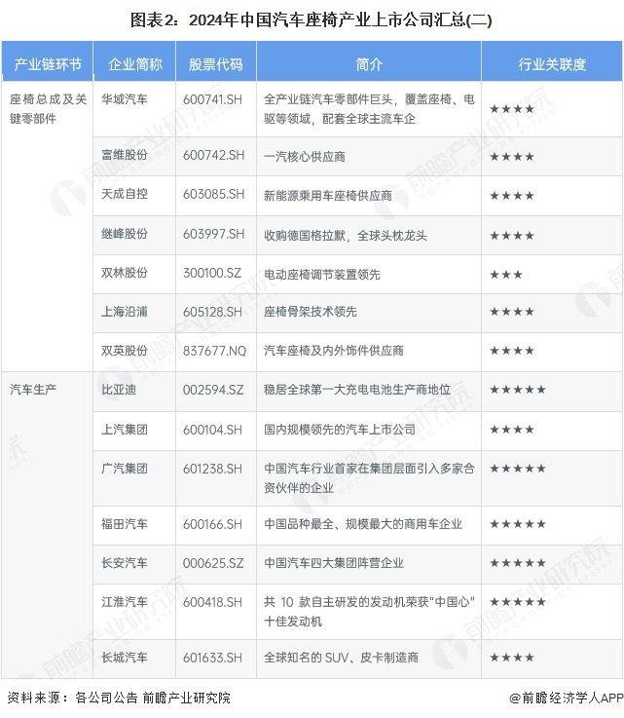Click the four-star rating for 长城汽车
Viewport: 624px width, 718px height.
[512, 658]
